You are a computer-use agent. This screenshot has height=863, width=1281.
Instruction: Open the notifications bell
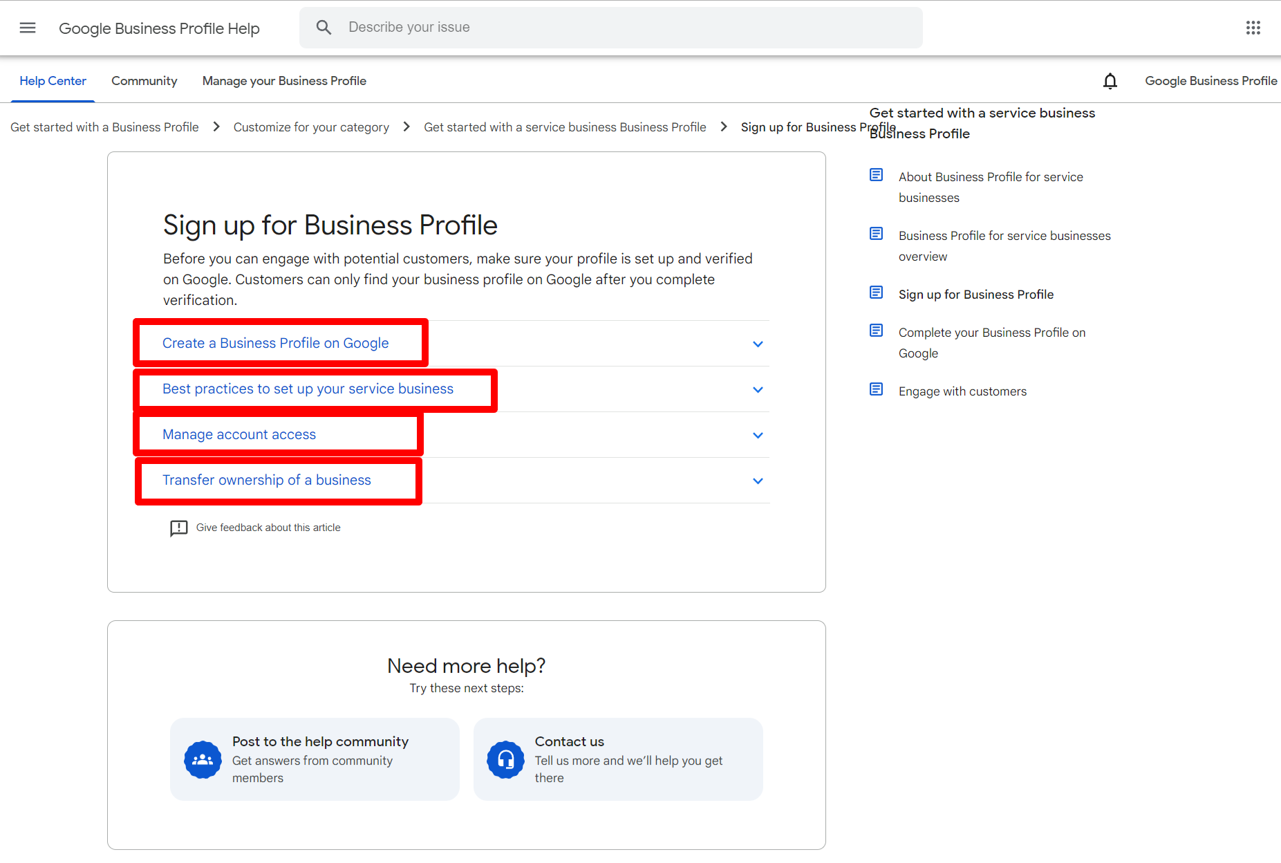coord(1110,81)
